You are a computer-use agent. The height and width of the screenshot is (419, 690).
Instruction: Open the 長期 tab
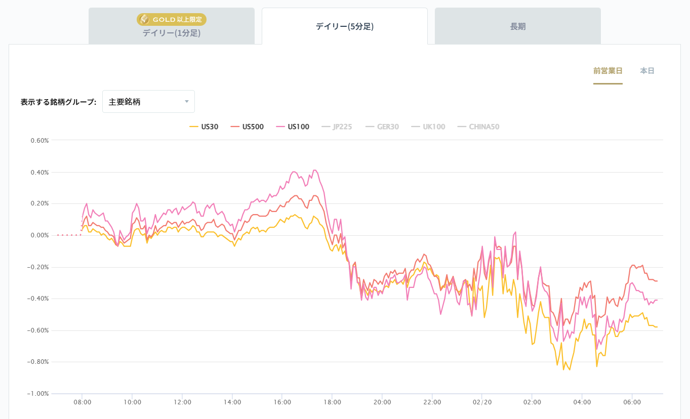pyautogui.click(x=518, y=26)
